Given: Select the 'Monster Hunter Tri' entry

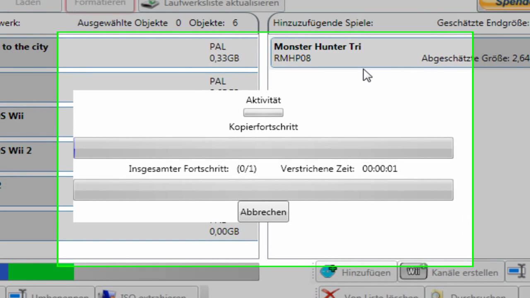Looking at the screenshot, I should [x=400, y=53].
